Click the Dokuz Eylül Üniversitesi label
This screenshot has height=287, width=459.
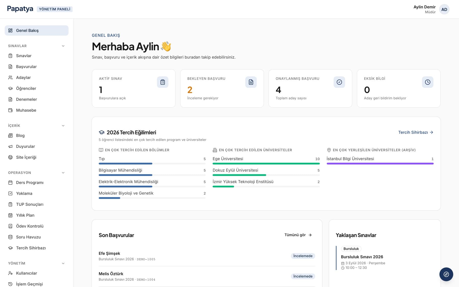(x=235, y=170)
